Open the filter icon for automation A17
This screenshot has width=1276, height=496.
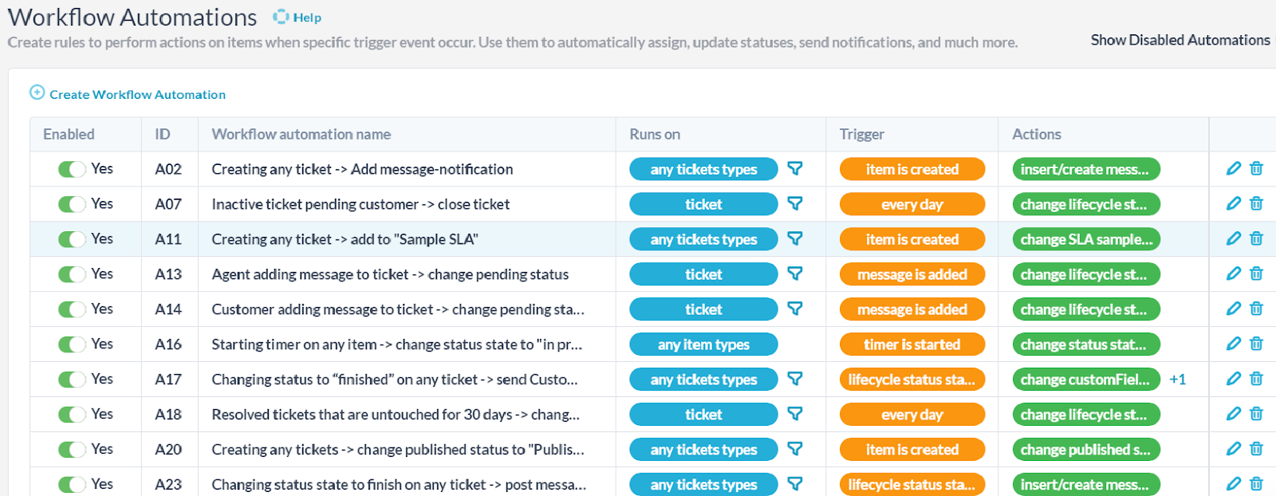click(795, 379)
